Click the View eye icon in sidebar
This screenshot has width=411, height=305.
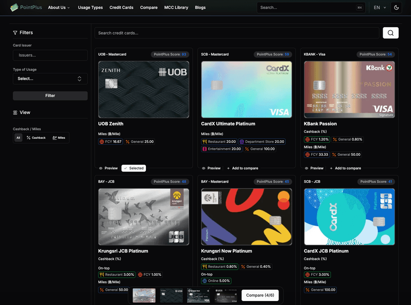pos(15,113)
